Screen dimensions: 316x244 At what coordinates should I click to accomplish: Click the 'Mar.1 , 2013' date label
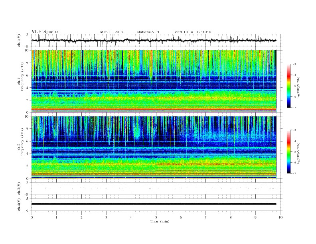pos(111,32)
